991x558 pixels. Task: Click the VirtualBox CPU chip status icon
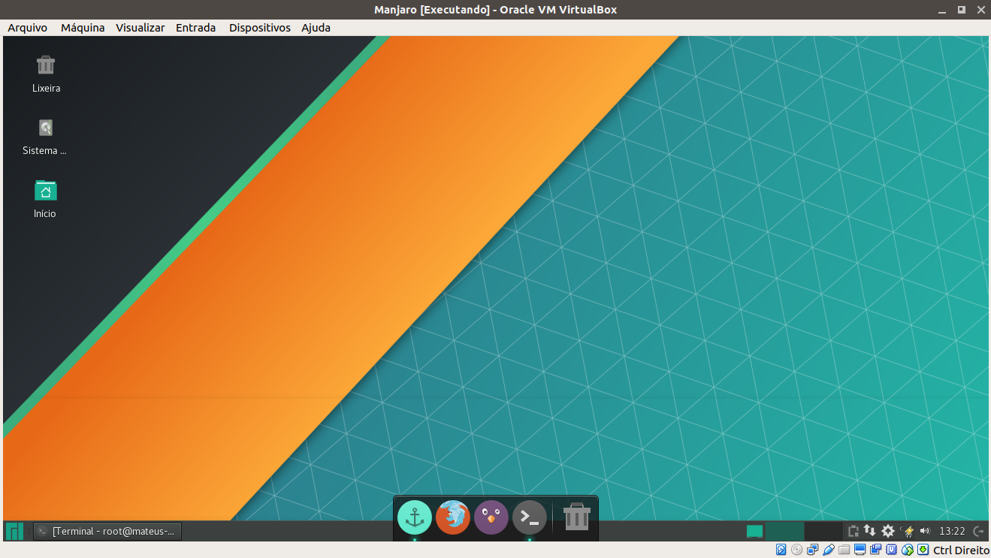click(x=891, y=550)
